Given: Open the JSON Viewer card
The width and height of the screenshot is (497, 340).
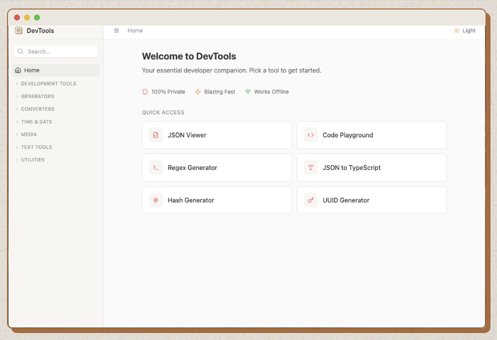Looking at the screenshot, I should [x=217, y=135].
